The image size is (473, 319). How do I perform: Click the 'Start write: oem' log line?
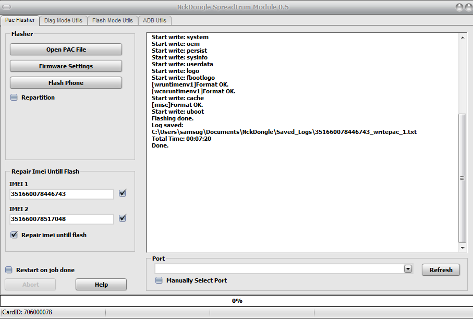click(x=176, y=44)
